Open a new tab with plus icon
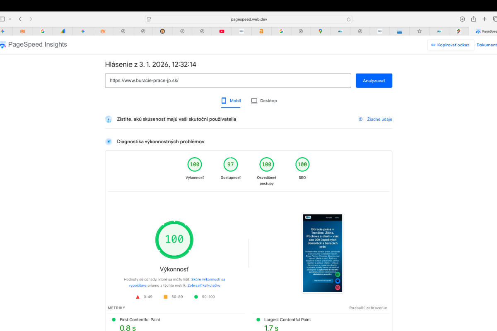The image size is (497, 331). 485,19
